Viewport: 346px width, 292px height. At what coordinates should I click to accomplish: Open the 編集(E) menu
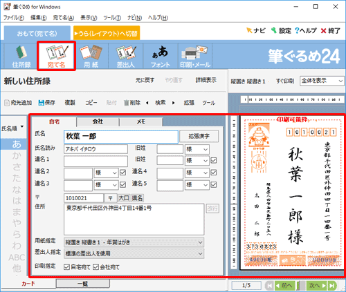[38, 18]
